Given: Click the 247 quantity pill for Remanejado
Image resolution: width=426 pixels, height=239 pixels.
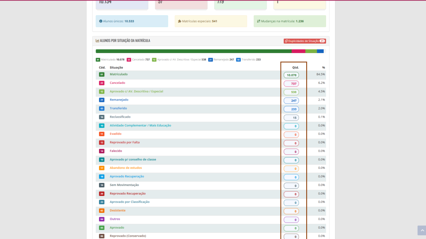Looking at the screenshot, I should (x=291, y=100).
